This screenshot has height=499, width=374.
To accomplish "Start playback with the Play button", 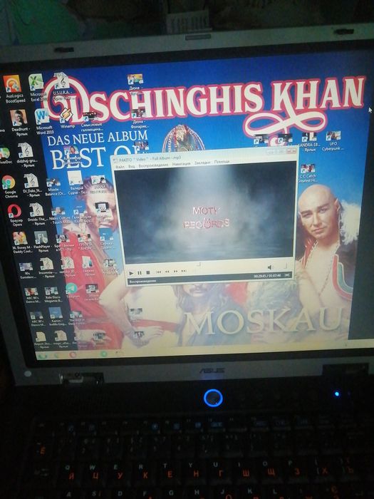I will tap(131, 273).
